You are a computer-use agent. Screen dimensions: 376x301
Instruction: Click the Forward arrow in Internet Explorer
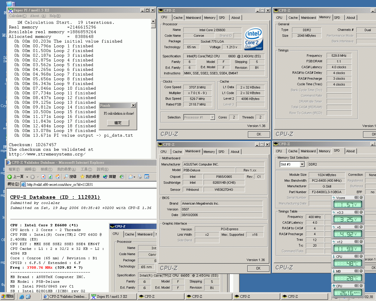(33, 177)
